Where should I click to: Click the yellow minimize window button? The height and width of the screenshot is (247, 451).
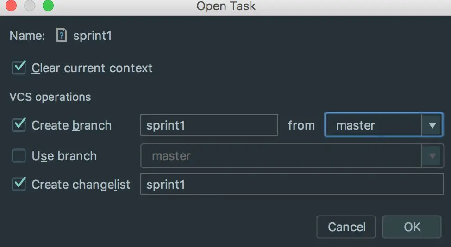(29, 6)
